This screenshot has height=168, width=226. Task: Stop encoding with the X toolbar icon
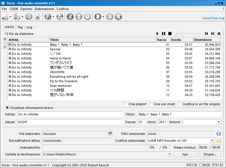pyautogui.click(x=118, y=17)
